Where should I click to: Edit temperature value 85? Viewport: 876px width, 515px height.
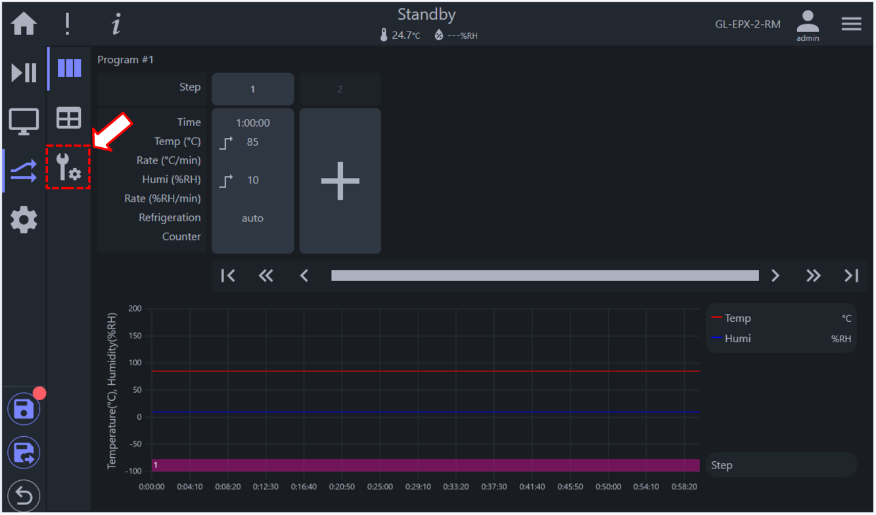252,142
